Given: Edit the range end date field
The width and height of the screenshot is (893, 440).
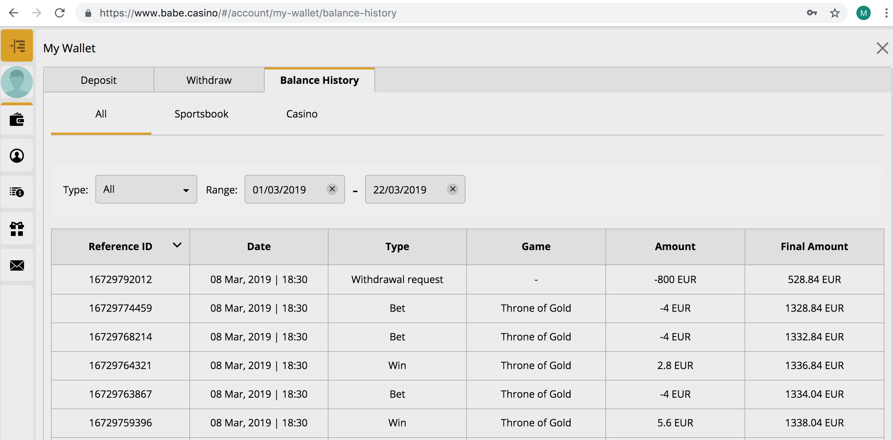Looking at the screenshot, I should click(x=415, y=189).
